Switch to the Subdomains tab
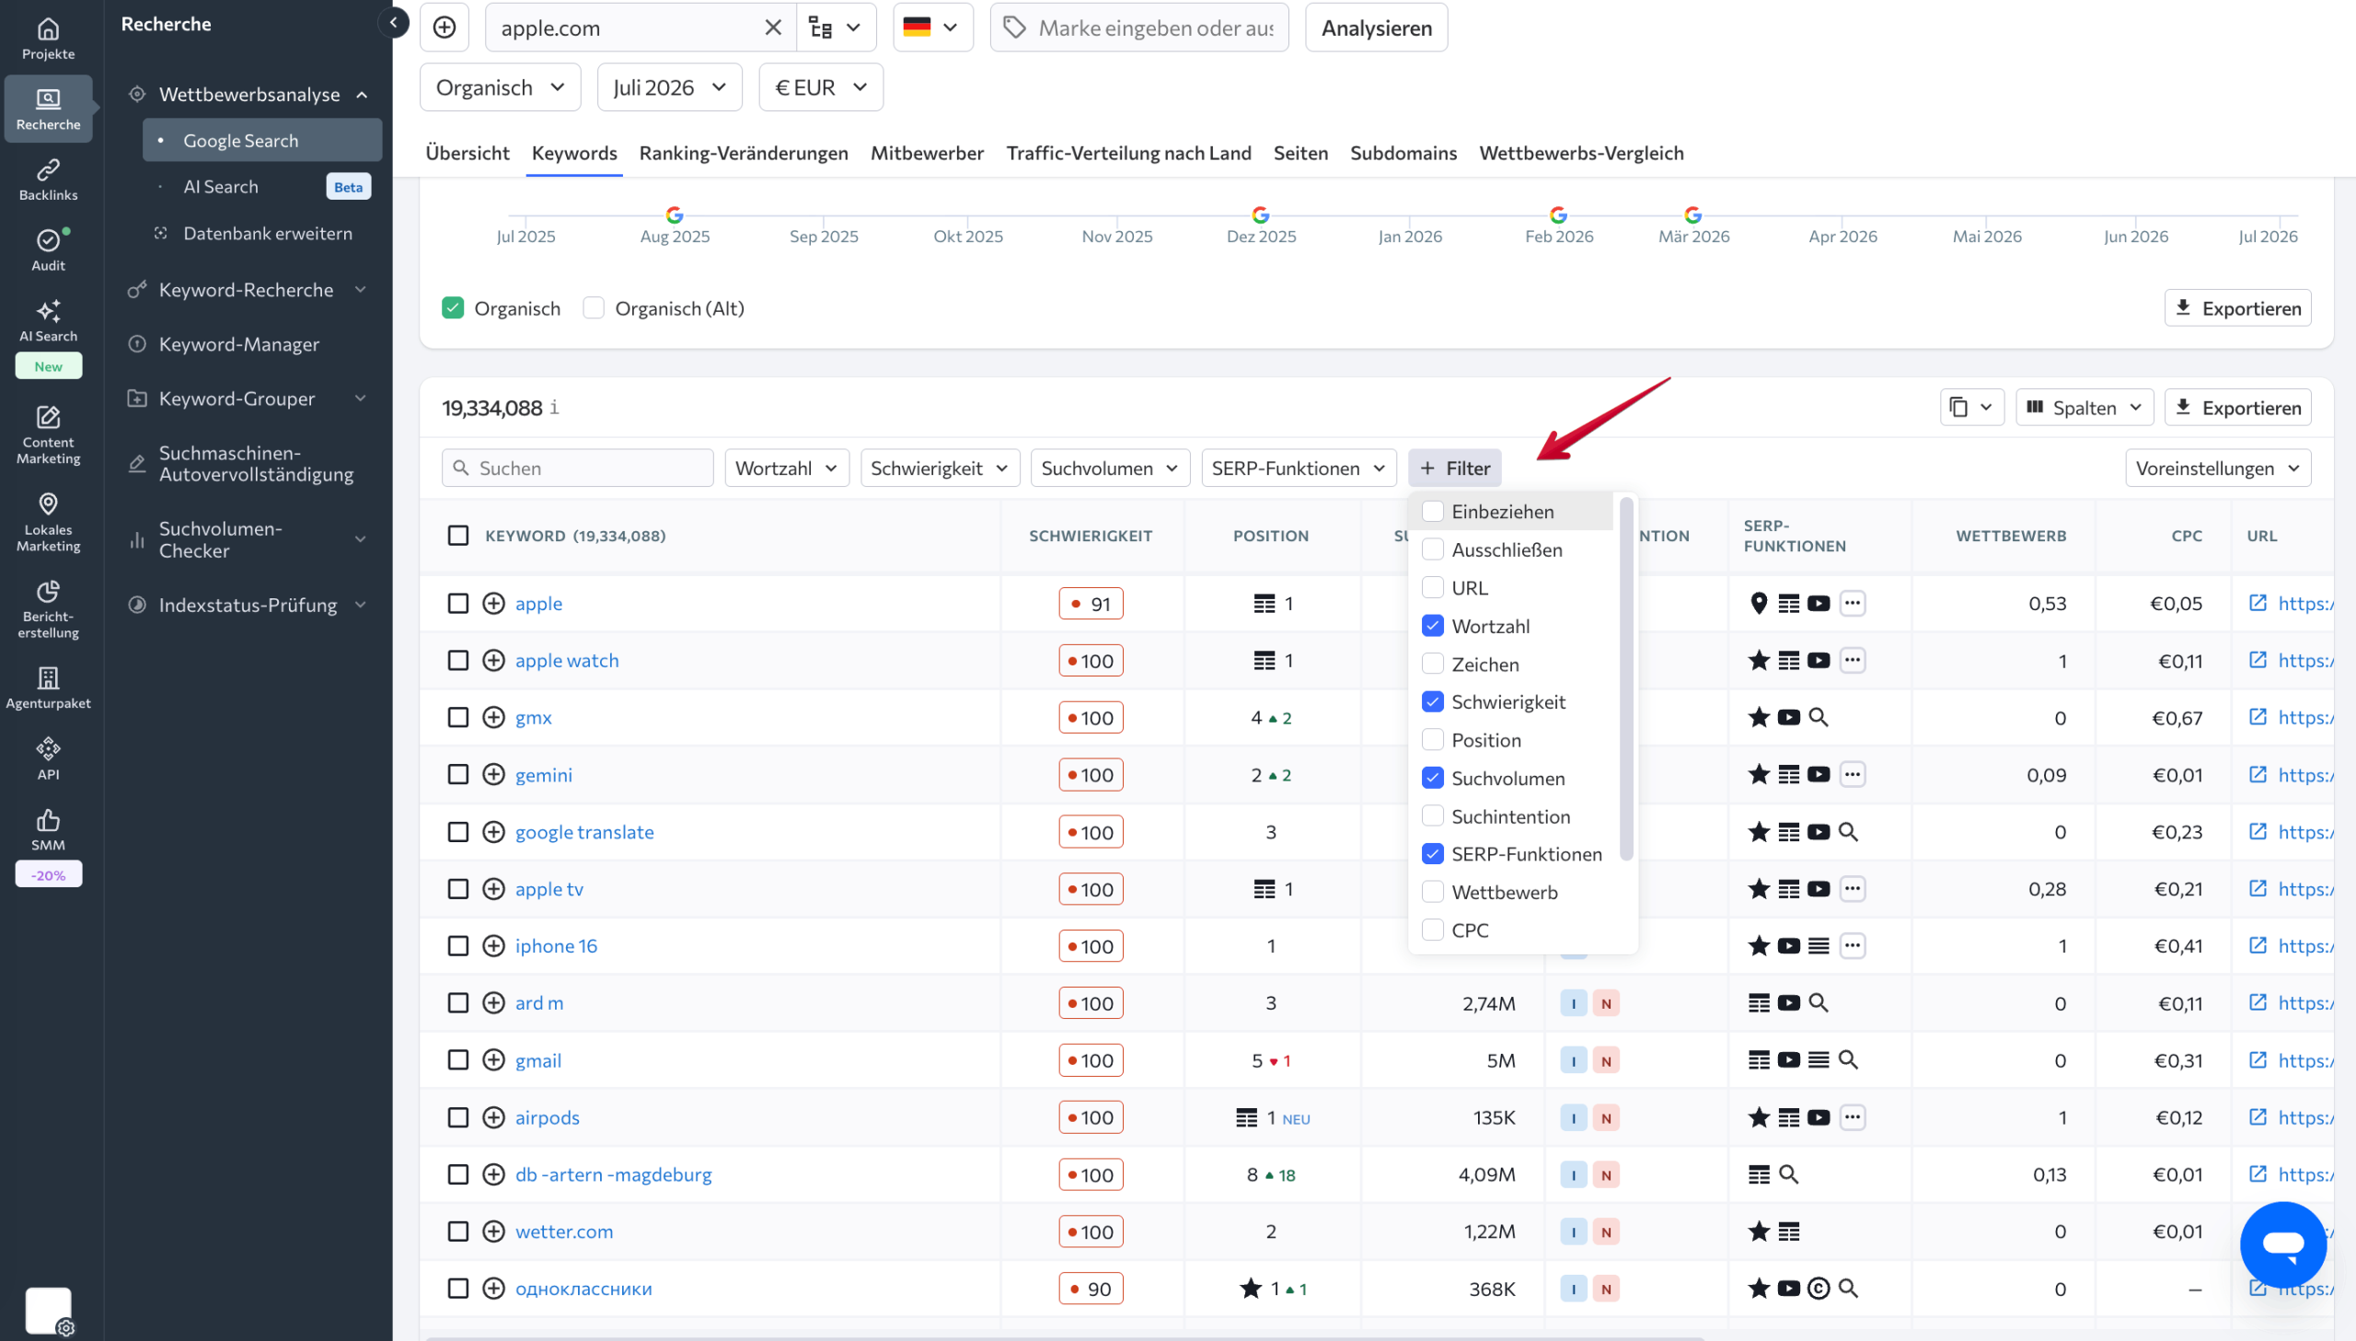2356x1341 pixels. click(1403, 153)
